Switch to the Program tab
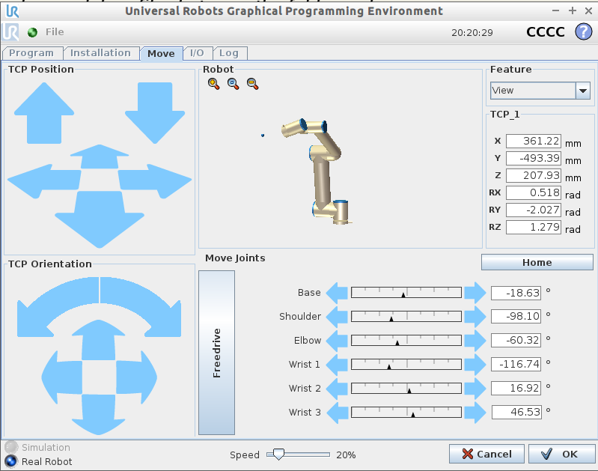The width and height of the screenshot is (598, 471). tap(31, 53)
